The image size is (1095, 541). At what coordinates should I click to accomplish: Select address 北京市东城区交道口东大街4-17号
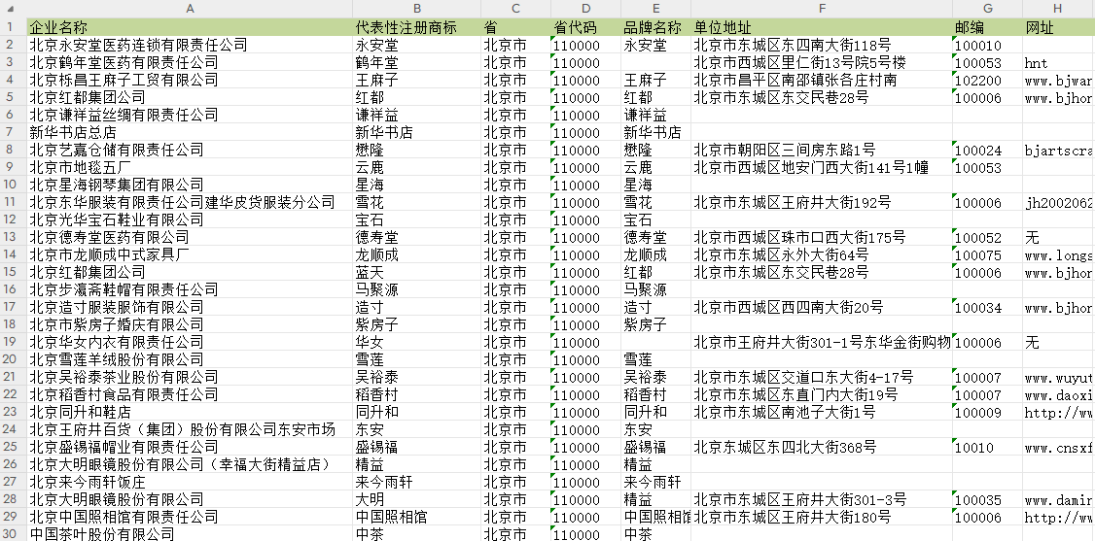(822, 377)
